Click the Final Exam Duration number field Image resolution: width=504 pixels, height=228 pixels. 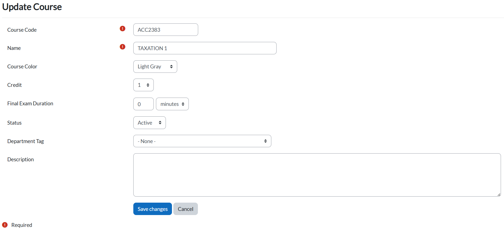click(143, 104)
